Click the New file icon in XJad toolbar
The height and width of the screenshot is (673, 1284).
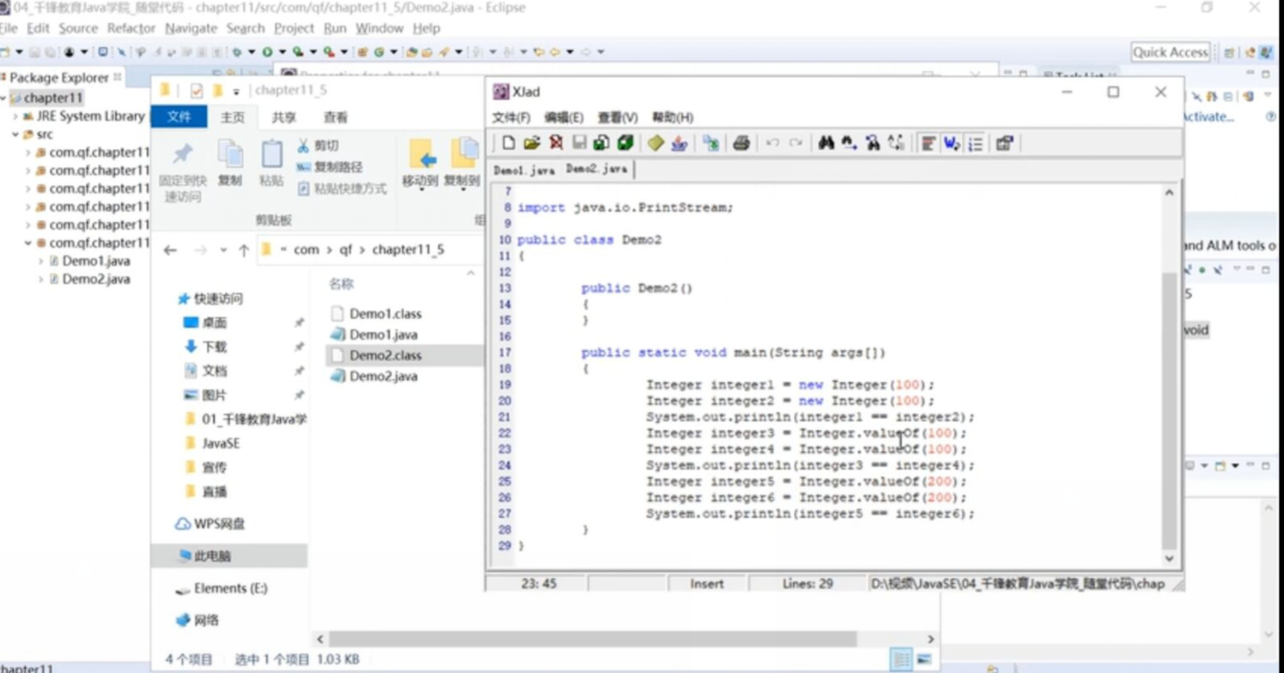click(509, 143)
